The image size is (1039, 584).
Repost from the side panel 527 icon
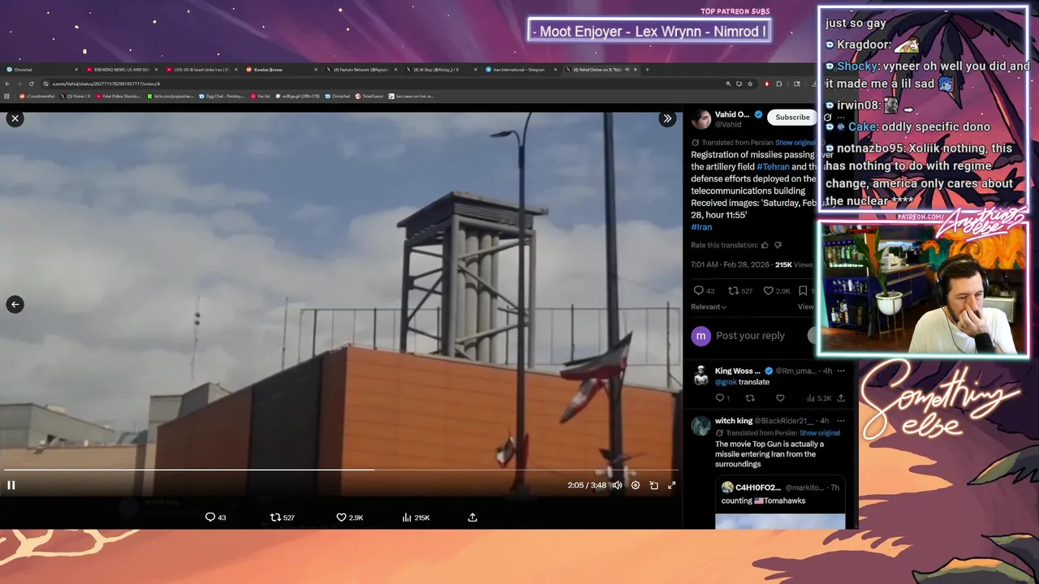point(733,290)
